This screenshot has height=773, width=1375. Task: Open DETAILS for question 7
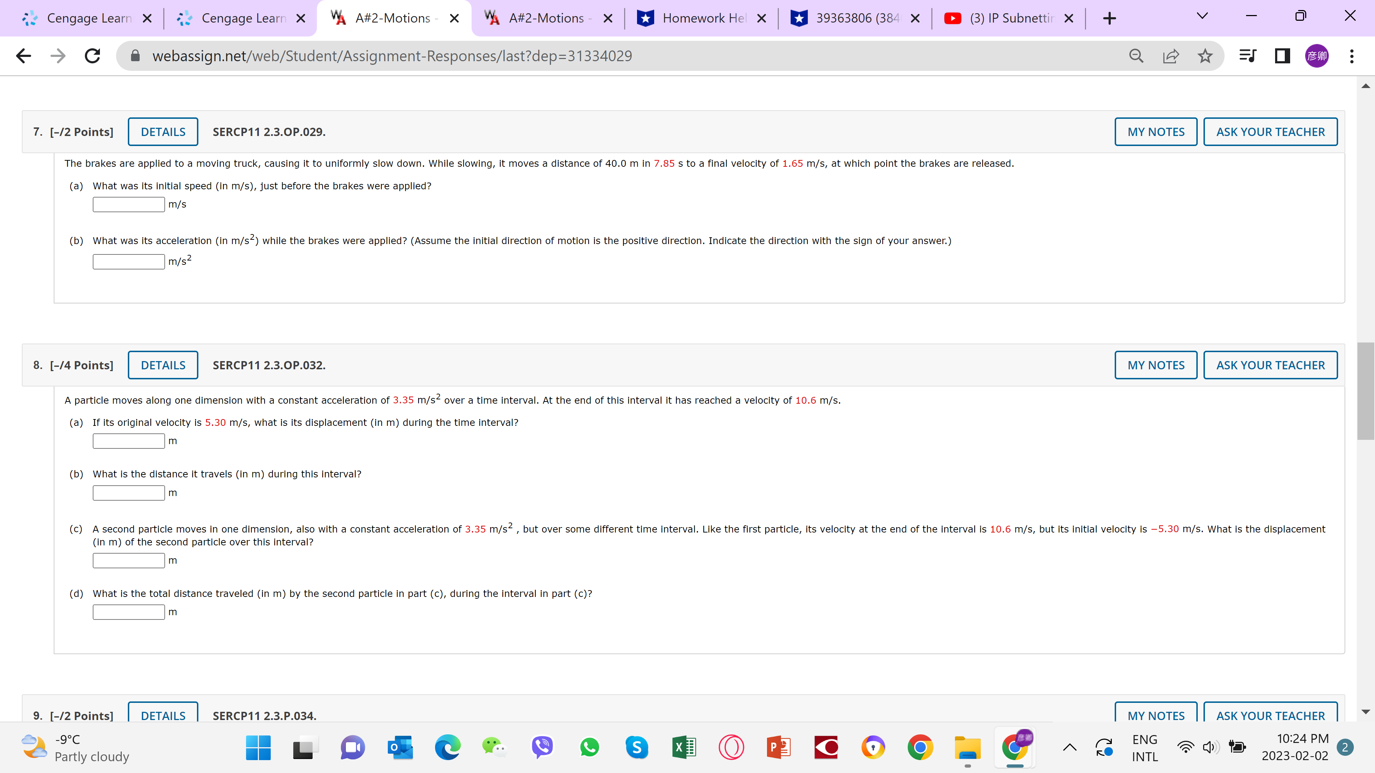click(x=163, y=131)
